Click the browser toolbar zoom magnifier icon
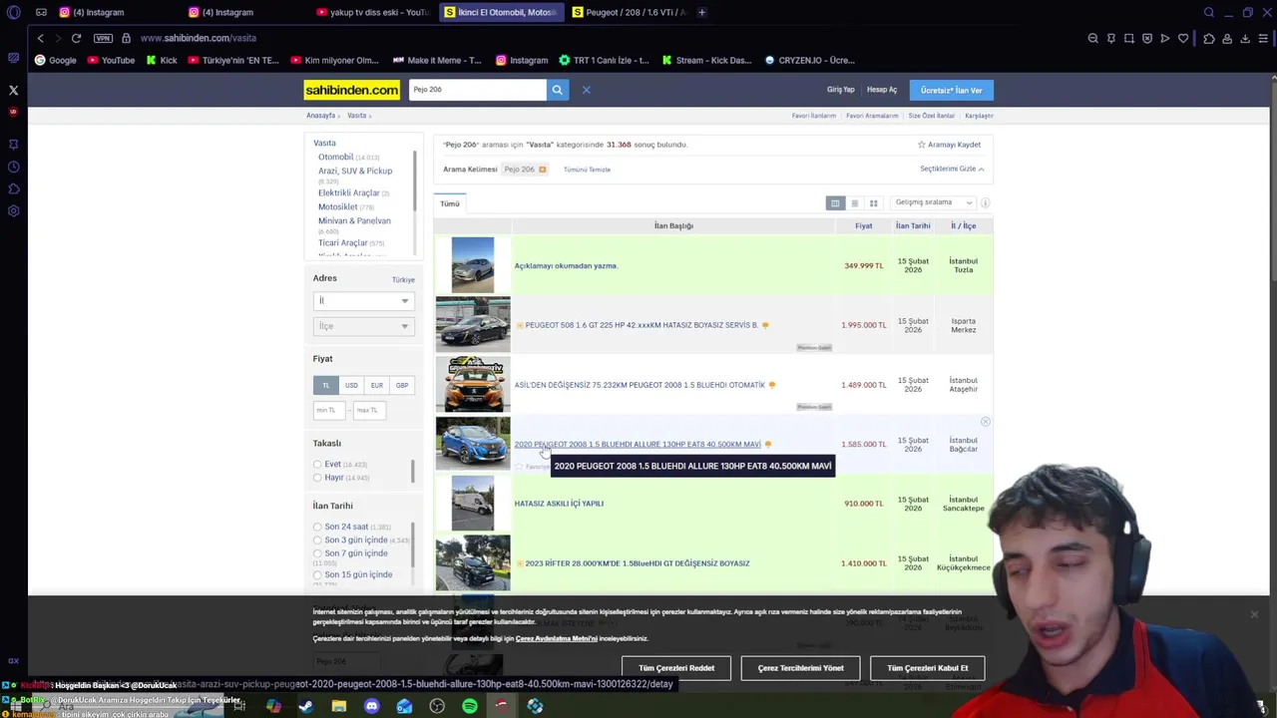The image size is (1277, 718). (1093, 38)
